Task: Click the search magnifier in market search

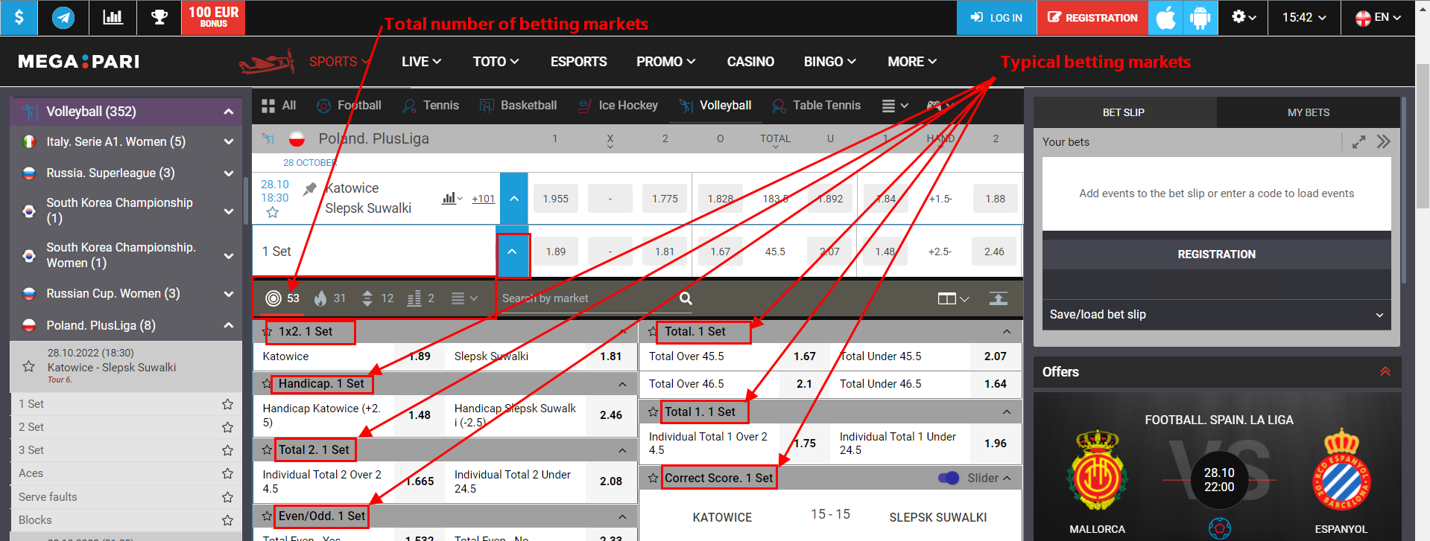Action: click(686, 298)
